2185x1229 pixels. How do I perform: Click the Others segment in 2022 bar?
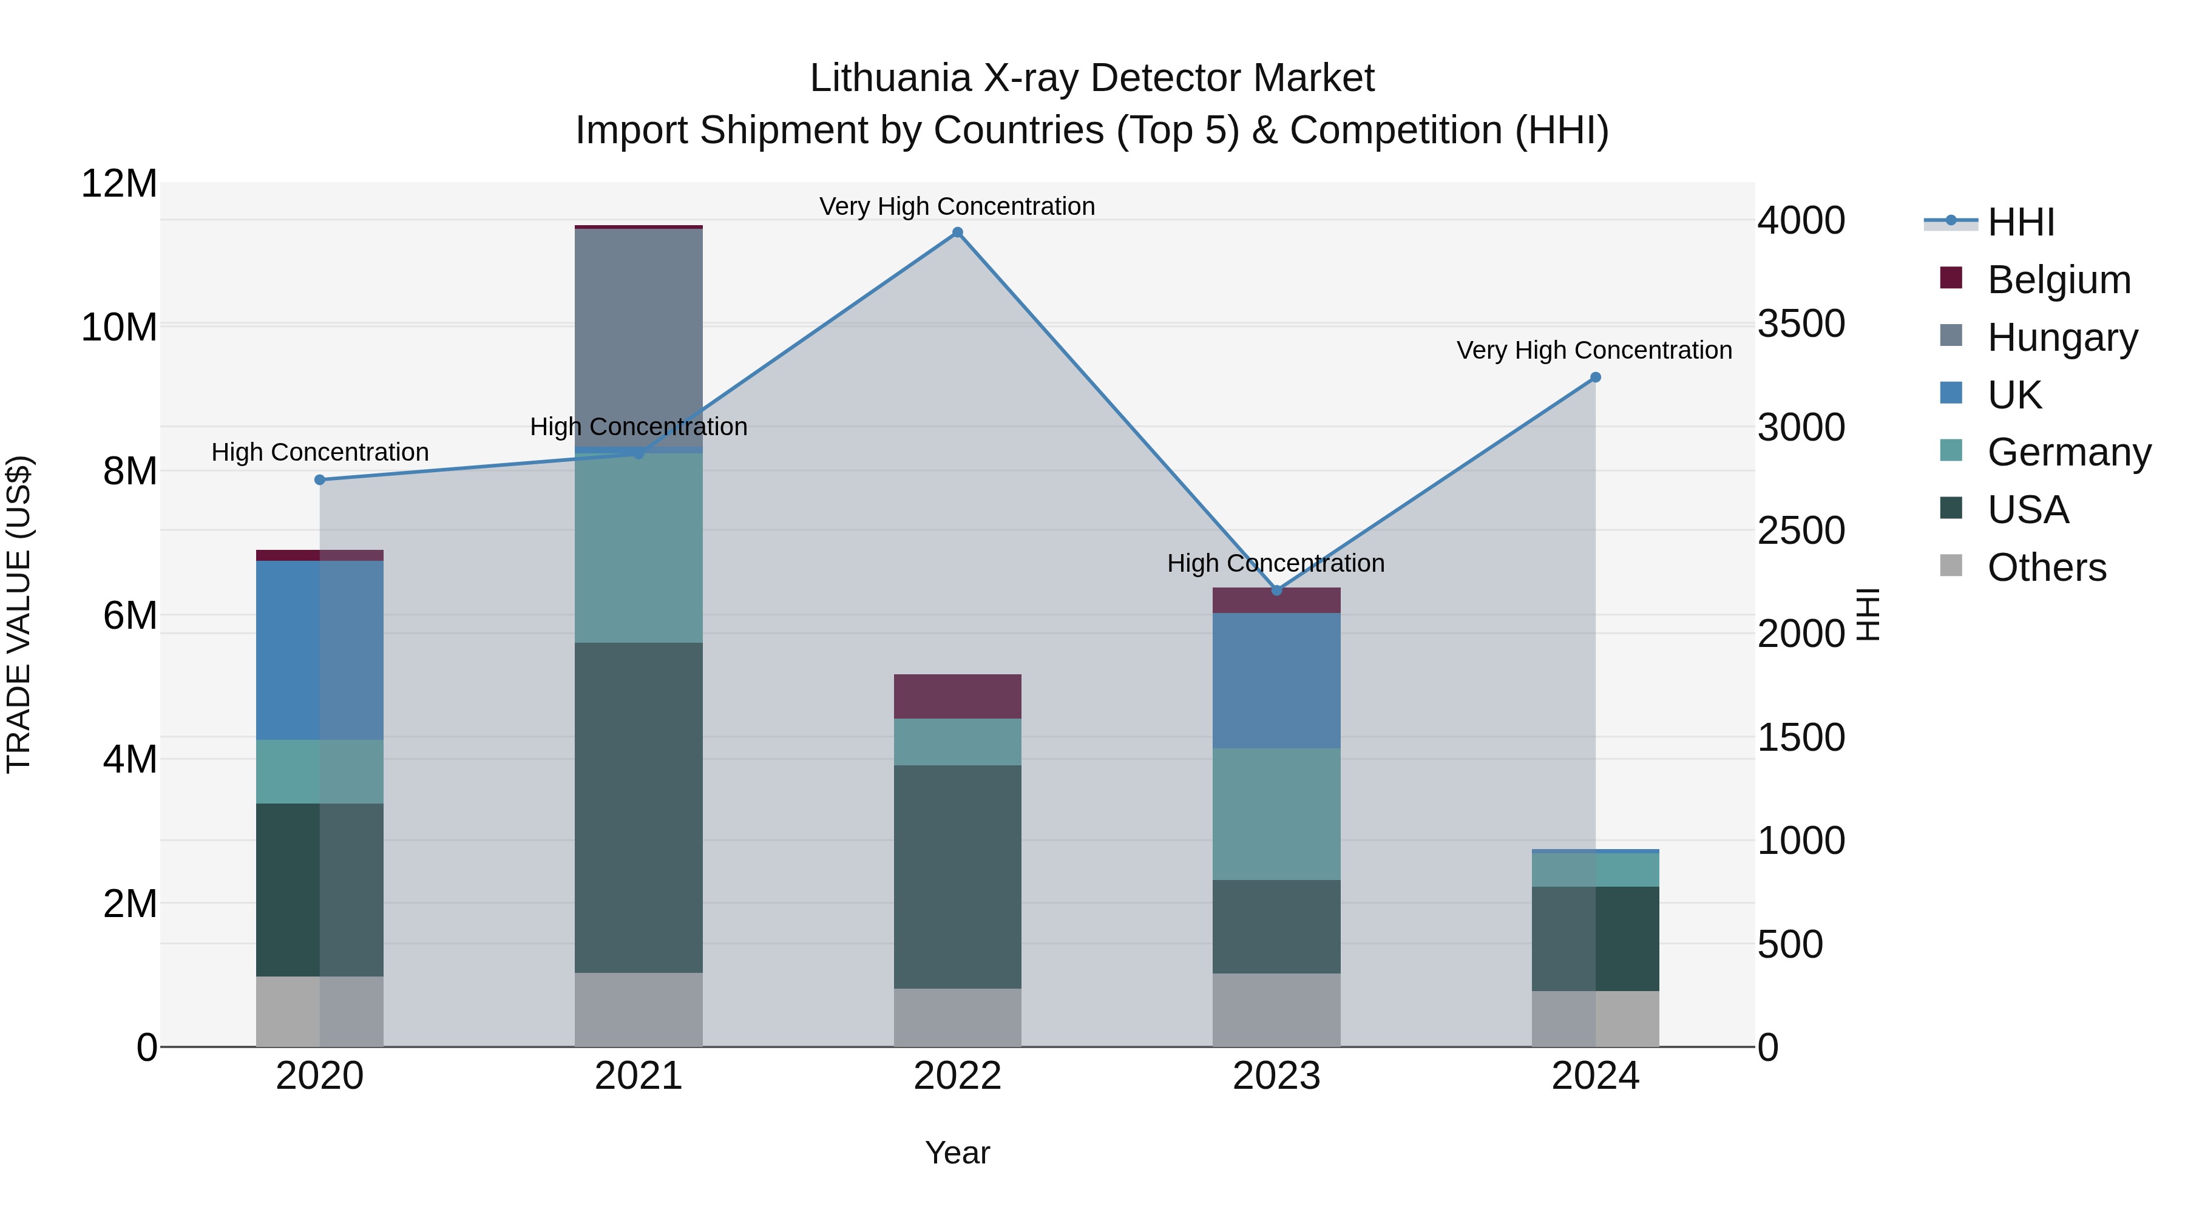tap(958, 1018)
